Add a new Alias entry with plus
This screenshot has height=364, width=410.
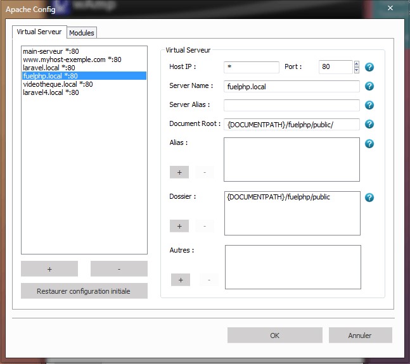(x=179, y=172)
